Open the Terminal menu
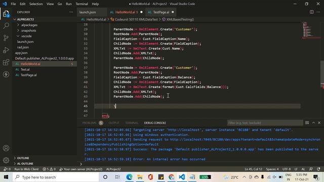 [x=82, y=4]
